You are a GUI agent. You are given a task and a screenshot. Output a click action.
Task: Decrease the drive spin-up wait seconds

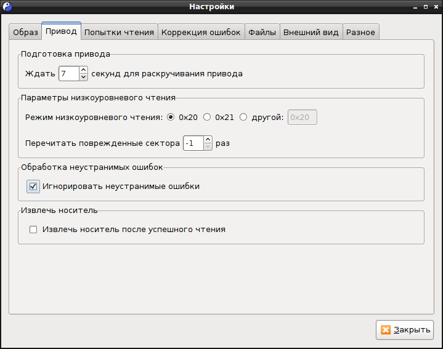(83, 77)
